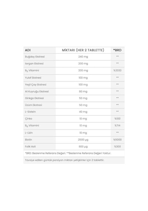Click the ADI column header

(28, 50)
